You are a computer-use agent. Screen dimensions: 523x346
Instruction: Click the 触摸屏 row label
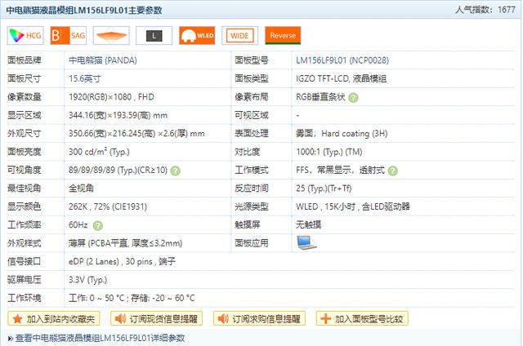(248, 224)
